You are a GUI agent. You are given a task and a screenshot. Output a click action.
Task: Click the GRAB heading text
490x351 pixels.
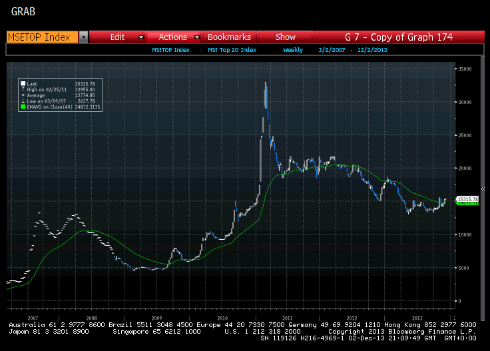[x=23, y=11]
